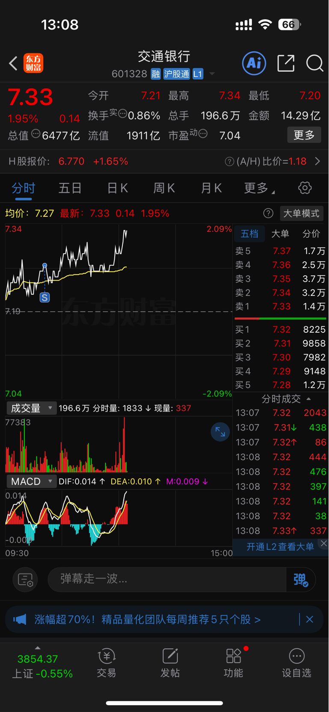329x712 pixels.
Task: Tap 卖3 row at 7.35
Action: [280, 279]
